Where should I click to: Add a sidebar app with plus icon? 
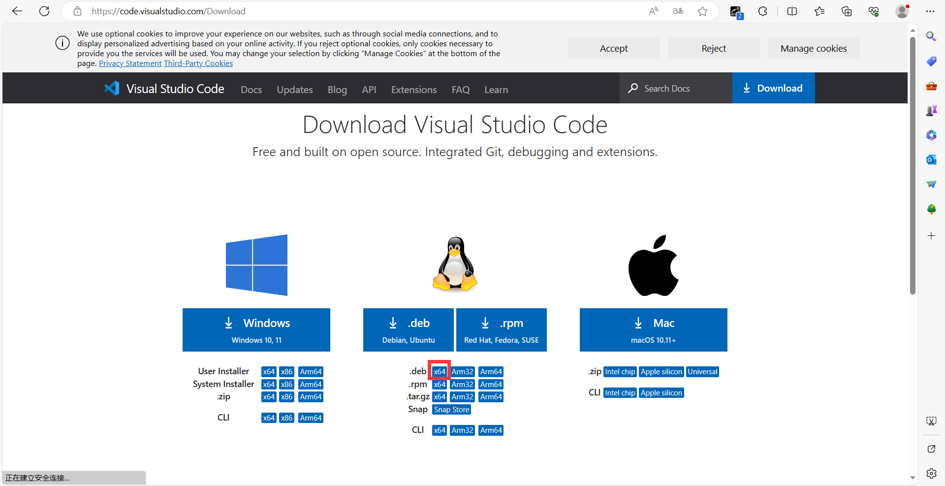[931, 236]
